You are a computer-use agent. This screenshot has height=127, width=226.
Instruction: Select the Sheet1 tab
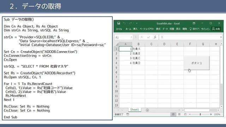[135, 110]
